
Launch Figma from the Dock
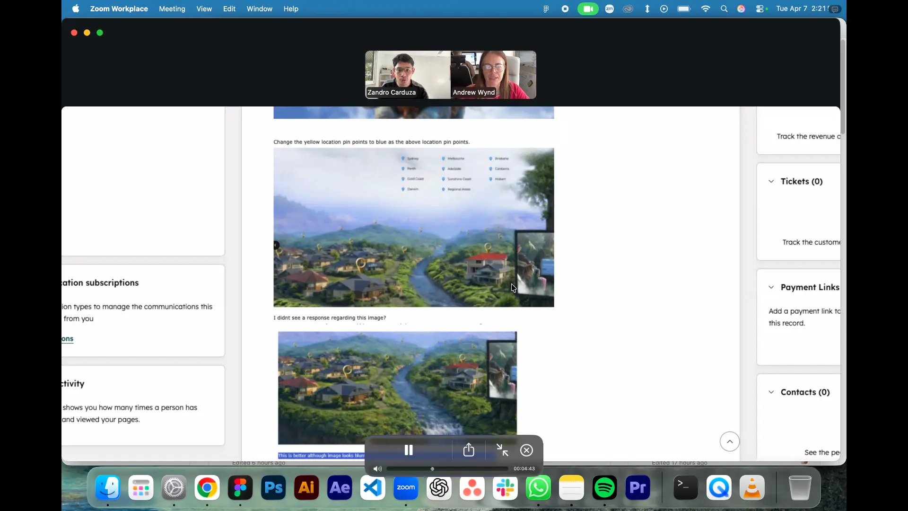click(x=240, y=487)
